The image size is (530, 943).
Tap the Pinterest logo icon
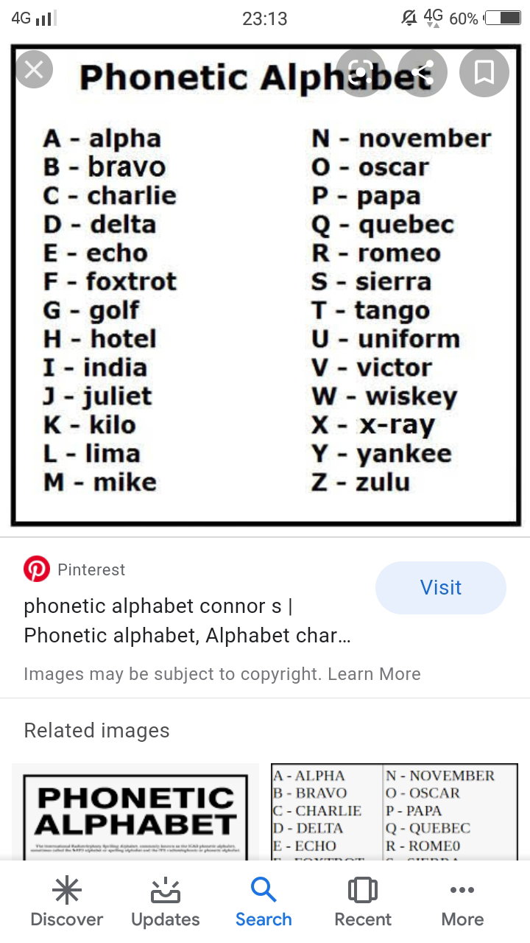(37, 569)
